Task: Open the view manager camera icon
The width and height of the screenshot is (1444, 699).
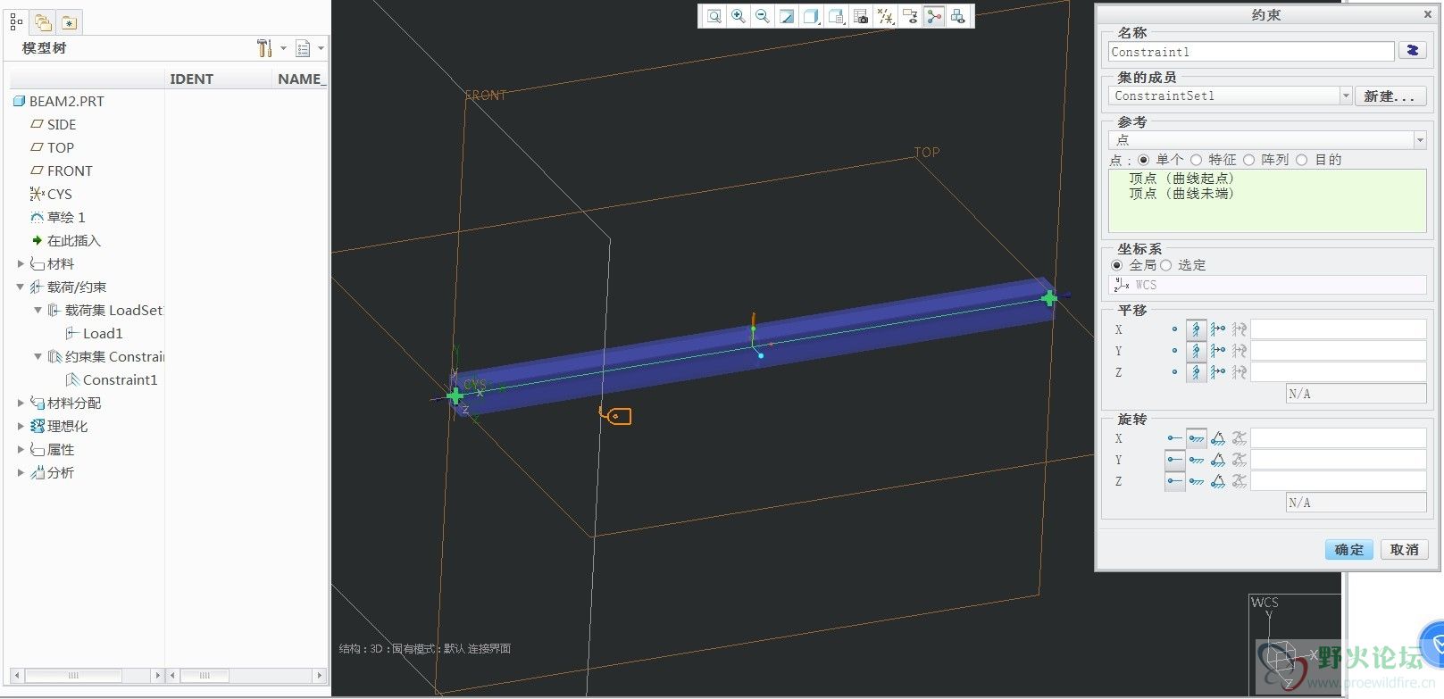Action: pos(861,16)
